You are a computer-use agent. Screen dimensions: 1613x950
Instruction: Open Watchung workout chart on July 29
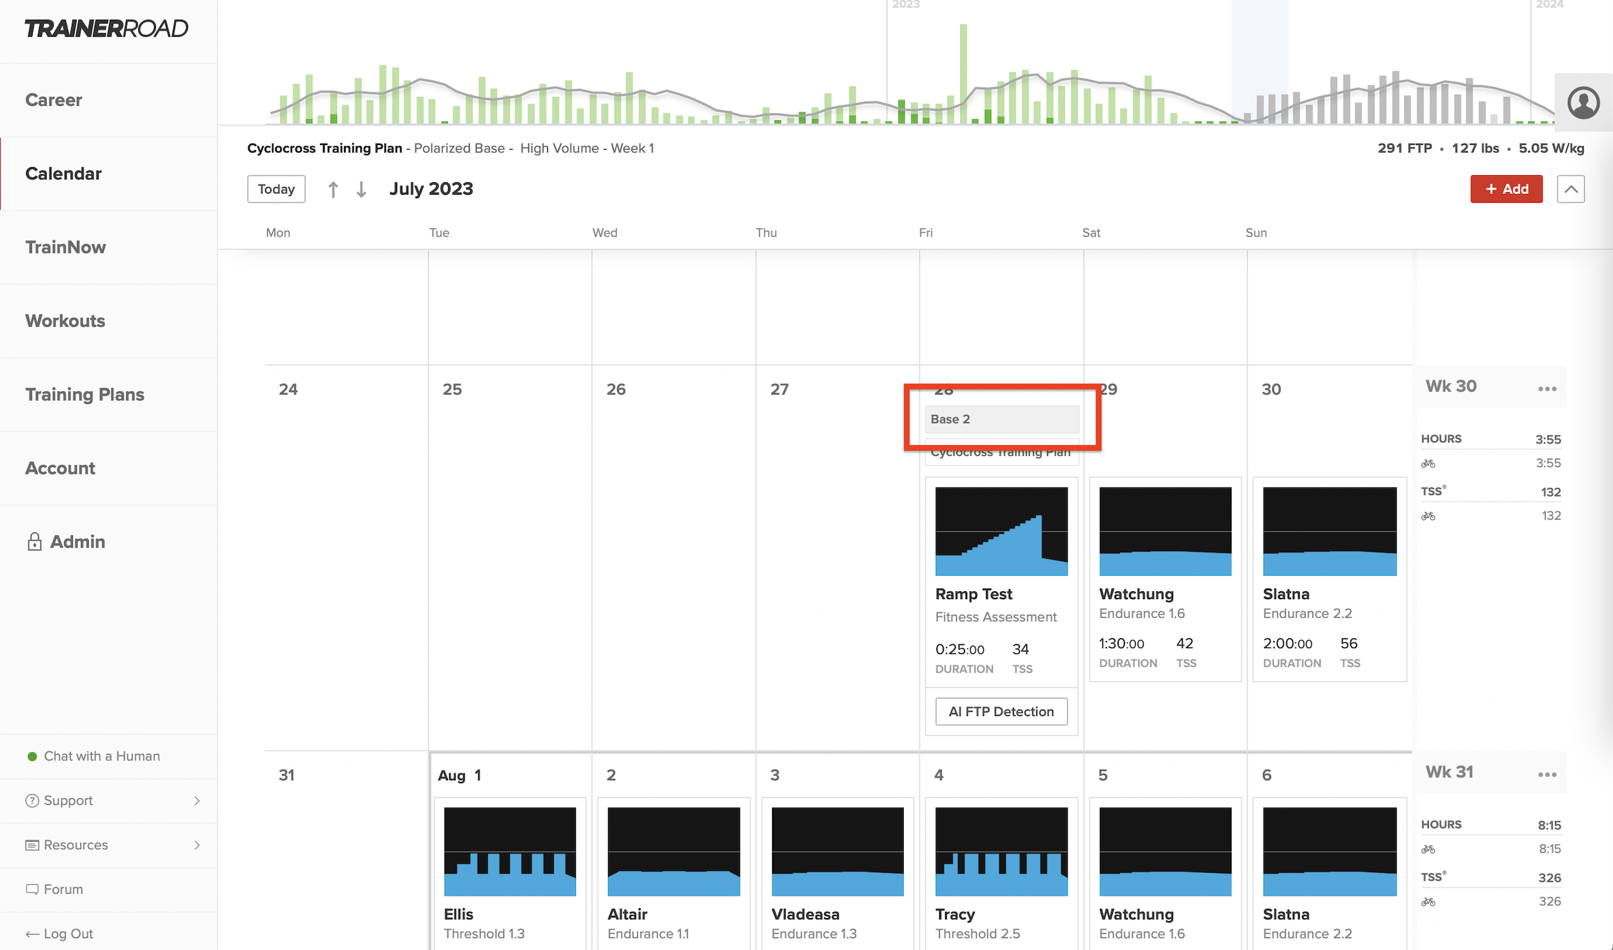[x=1165, y=531]
